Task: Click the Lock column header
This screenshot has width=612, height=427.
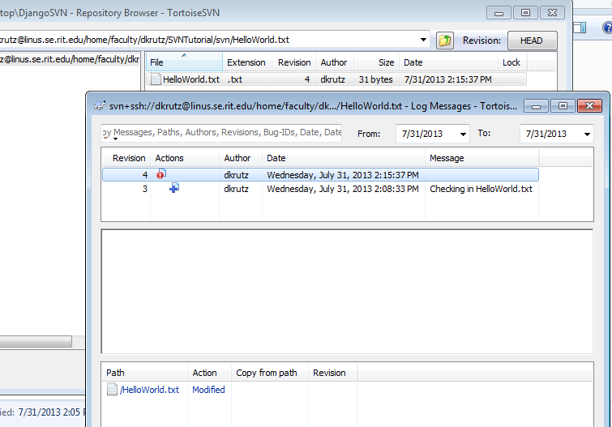Action: [511, 62]
